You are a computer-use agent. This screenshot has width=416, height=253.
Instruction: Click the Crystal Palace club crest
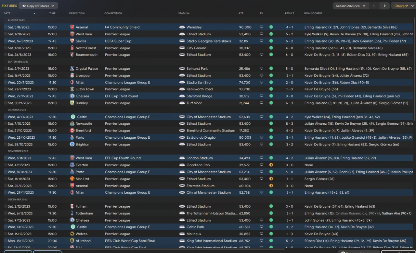(72, 69)
